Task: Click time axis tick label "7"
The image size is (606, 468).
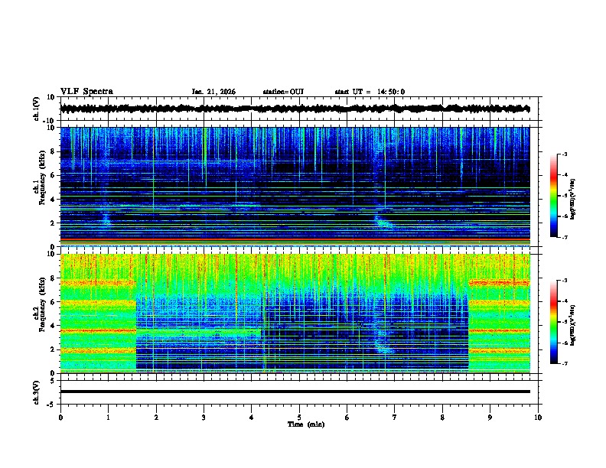Action: tap(395, 418)
